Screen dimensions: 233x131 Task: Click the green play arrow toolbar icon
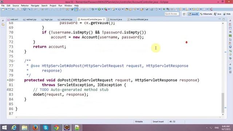pos(164,9)
